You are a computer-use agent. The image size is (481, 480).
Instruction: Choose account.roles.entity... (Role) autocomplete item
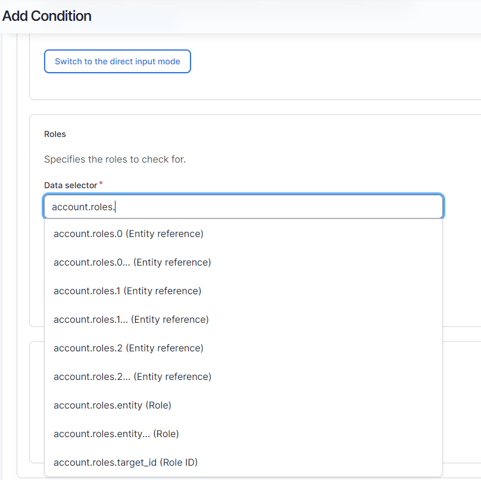click(x=243, y=434)
